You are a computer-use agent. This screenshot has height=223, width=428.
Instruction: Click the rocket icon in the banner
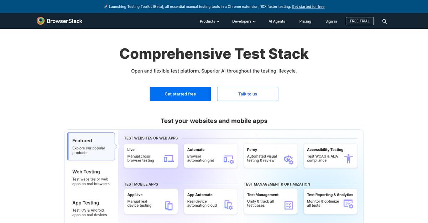click(x=106, y=6)
